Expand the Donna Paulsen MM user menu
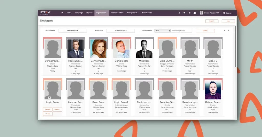 212,13
